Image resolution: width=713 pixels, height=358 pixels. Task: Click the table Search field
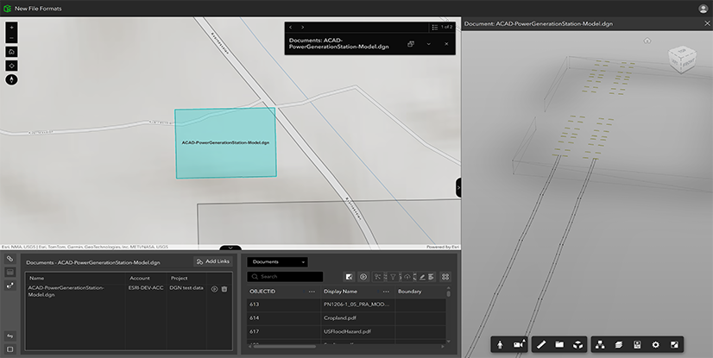(x=285, y=276)
